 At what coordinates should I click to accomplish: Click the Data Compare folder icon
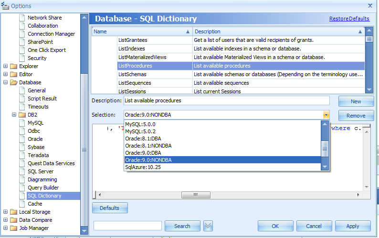(x=13, y=220)
